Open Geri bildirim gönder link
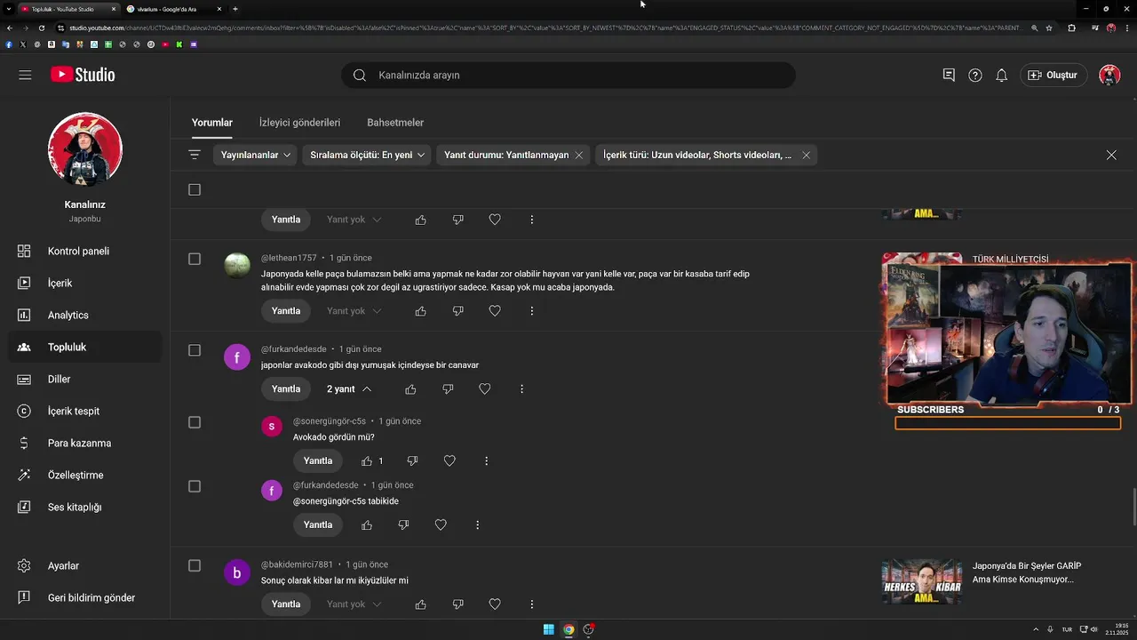Image resolution: width=1137 pixels, height=640 pixels. point(85,598)
